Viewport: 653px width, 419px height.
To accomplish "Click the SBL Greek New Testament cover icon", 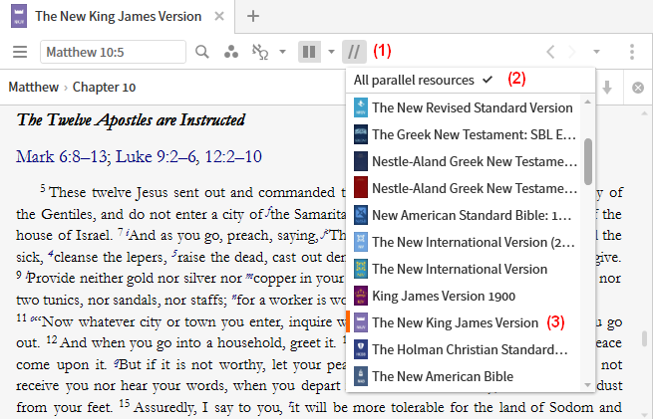I will click(x=361, y=134).
